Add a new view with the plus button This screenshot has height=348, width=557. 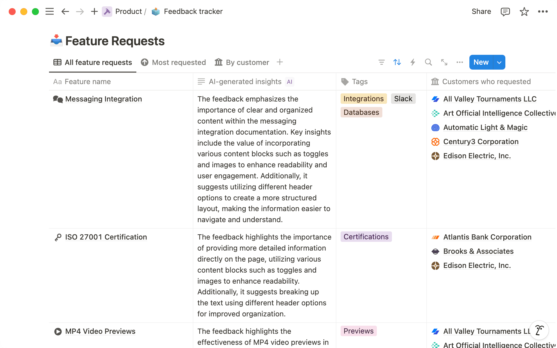coord(279,62)
